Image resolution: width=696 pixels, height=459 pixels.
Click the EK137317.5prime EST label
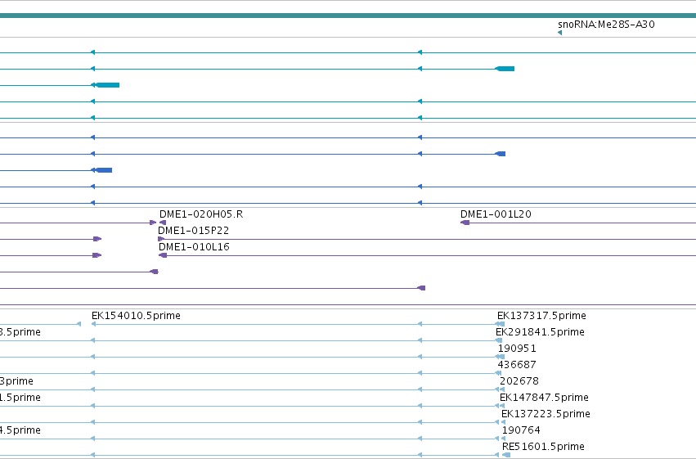click(x=541, y=316)
